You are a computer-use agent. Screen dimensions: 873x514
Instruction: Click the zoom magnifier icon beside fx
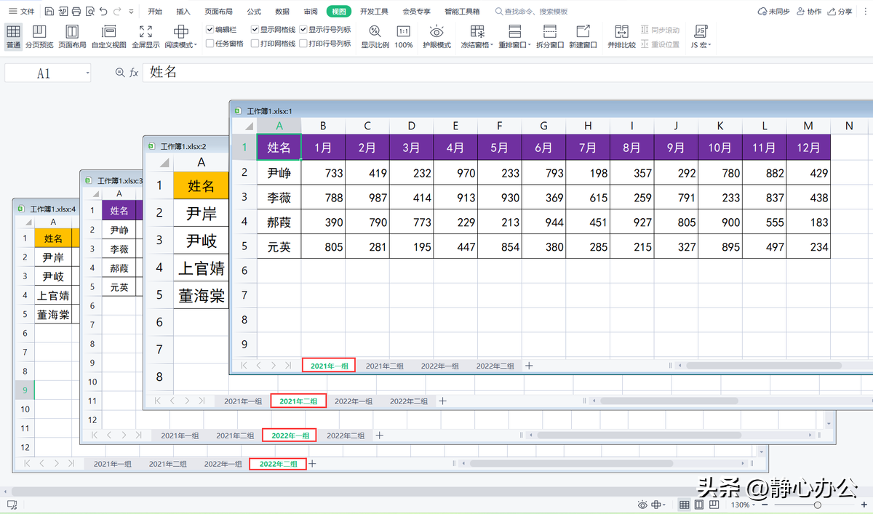[120, 73]
